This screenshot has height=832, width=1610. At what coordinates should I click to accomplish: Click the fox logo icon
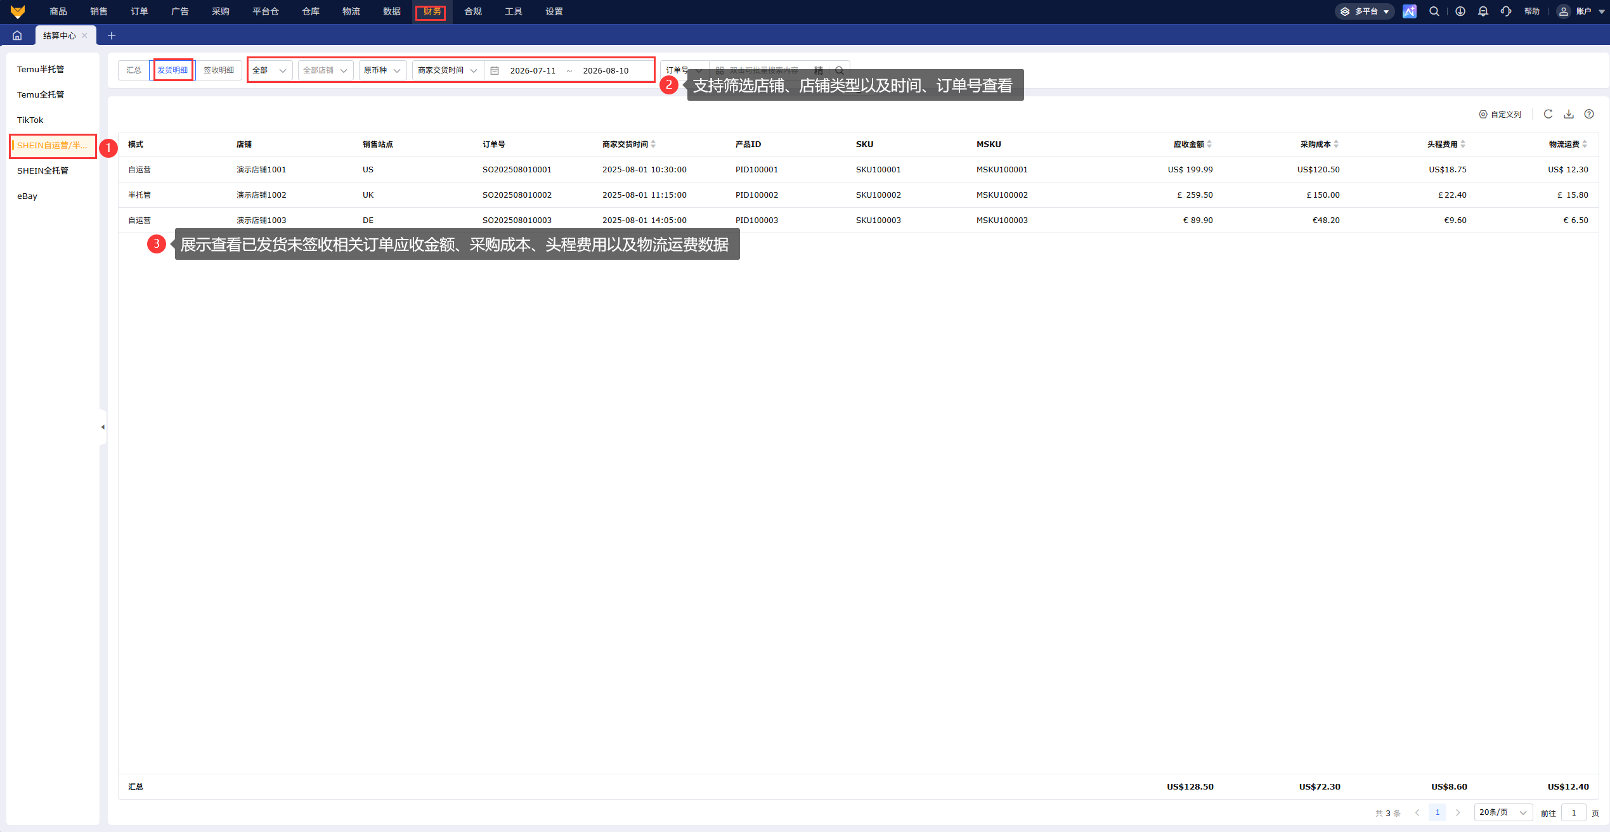point(18,11)
